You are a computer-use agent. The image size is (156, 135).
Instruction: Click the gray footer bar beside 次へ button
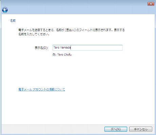tap(52, 129)
